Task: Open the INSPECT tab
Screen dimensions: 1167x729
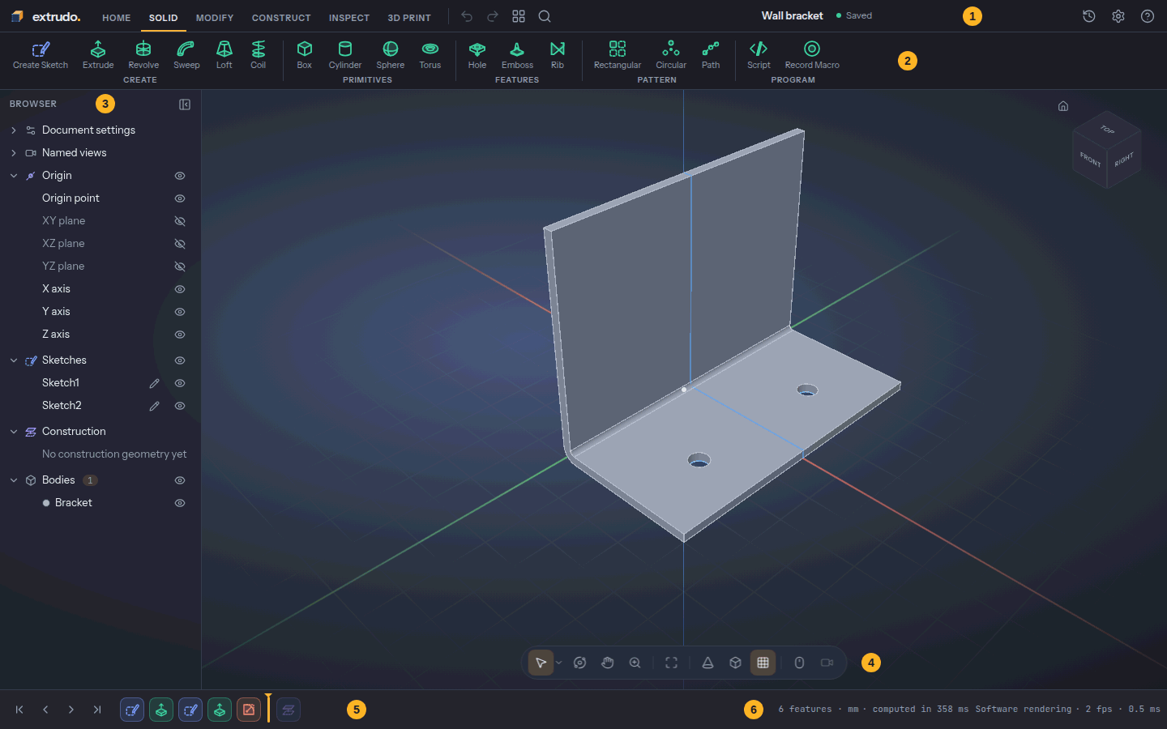Action: click(x=349, y=17)
